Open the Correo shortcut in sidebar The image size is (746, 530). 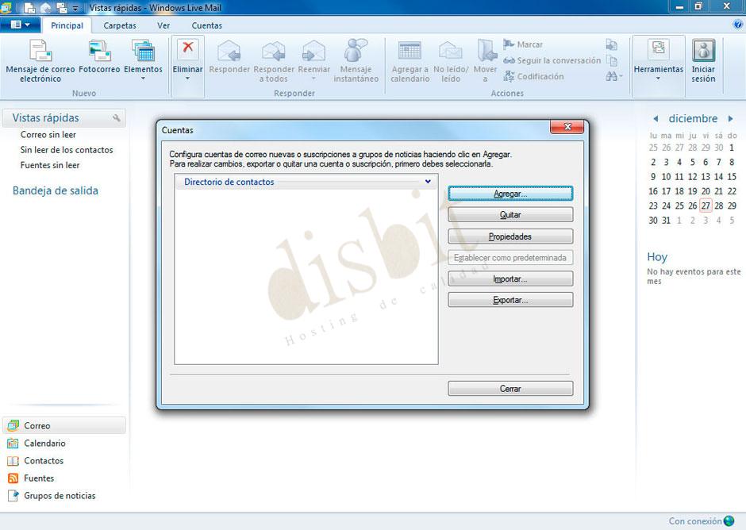point(36,425)
